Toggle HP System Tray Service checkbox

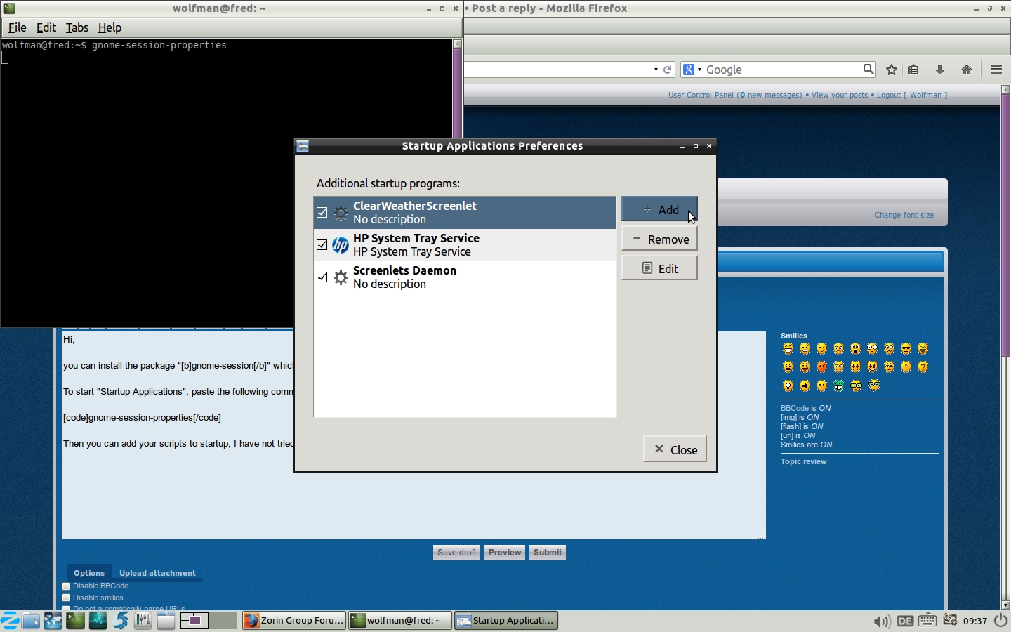(x=322, y=245)
